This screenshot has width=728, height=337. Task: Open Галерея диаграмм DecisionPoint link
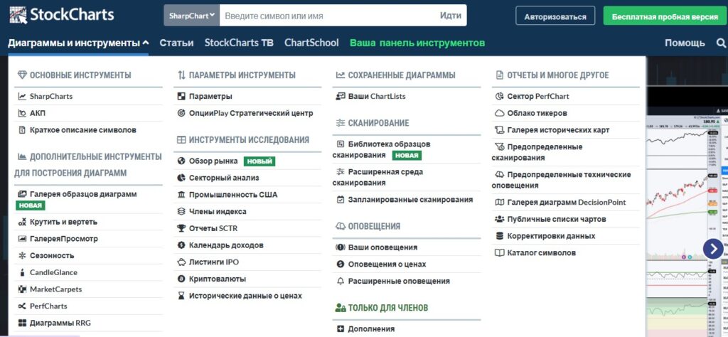(567, 203)
